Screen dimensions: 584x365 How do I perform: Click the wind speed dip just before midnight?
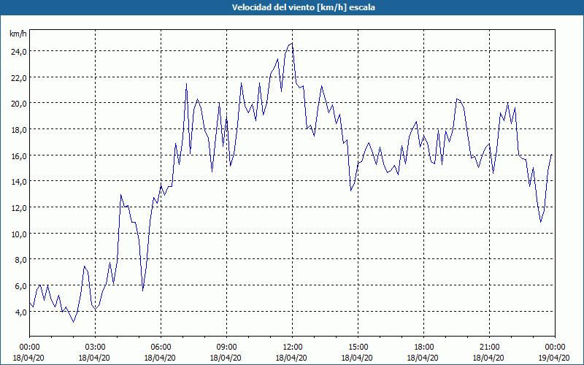(540, 222)
